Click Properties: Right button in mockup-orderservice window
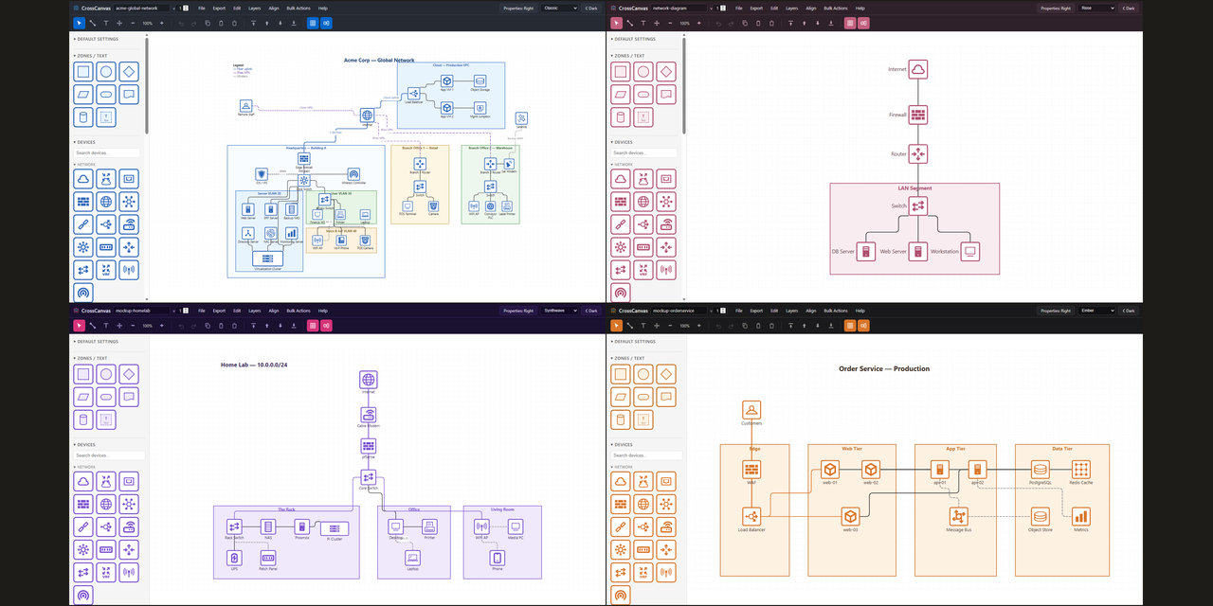1213x606 pixels. pyautogui.click(x=1056, y=311)
